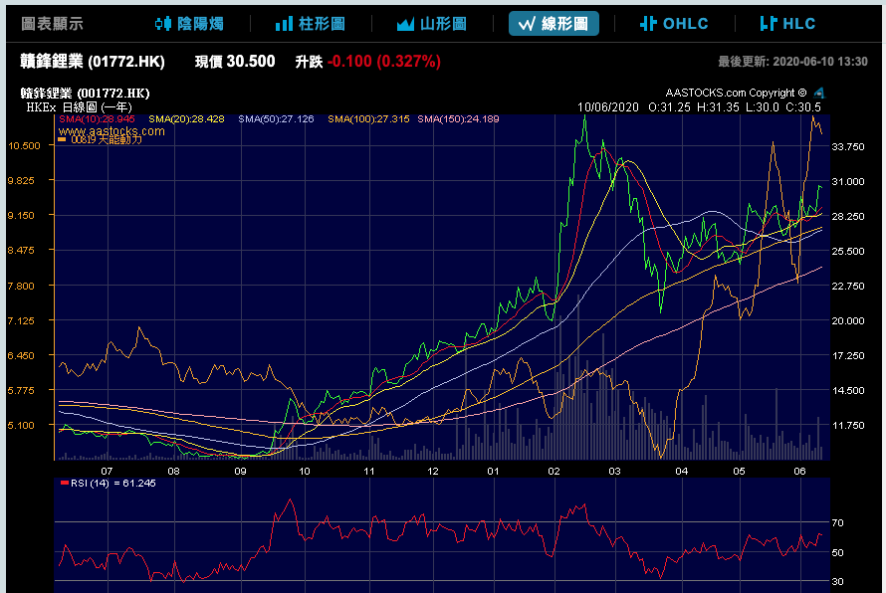Click the current price 30.500
This screenshot has height=593, width=886.
[x=250, y=62]
